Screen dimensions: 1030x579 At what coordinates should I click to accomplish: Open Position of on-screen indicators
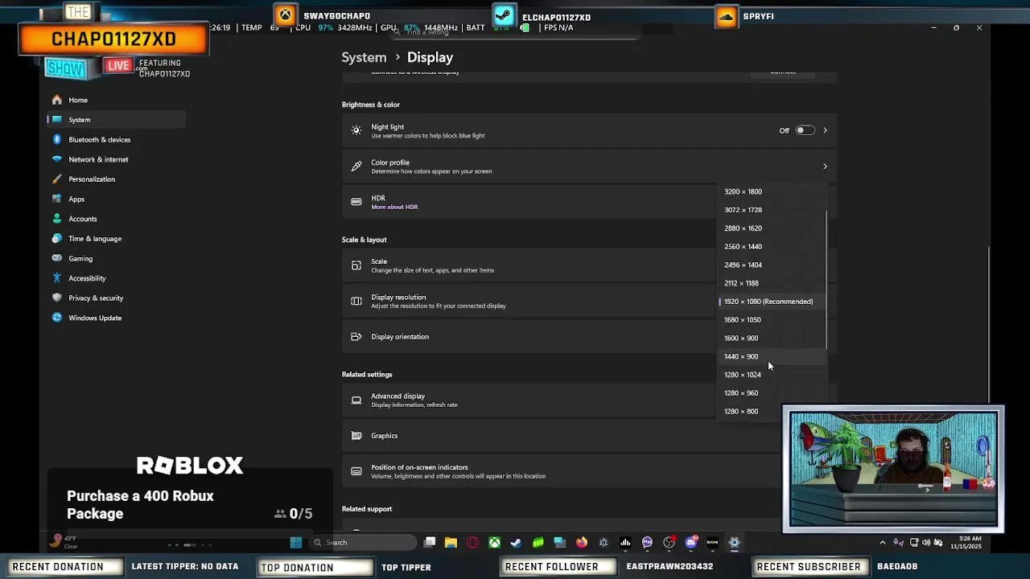[x=589, y=471]
